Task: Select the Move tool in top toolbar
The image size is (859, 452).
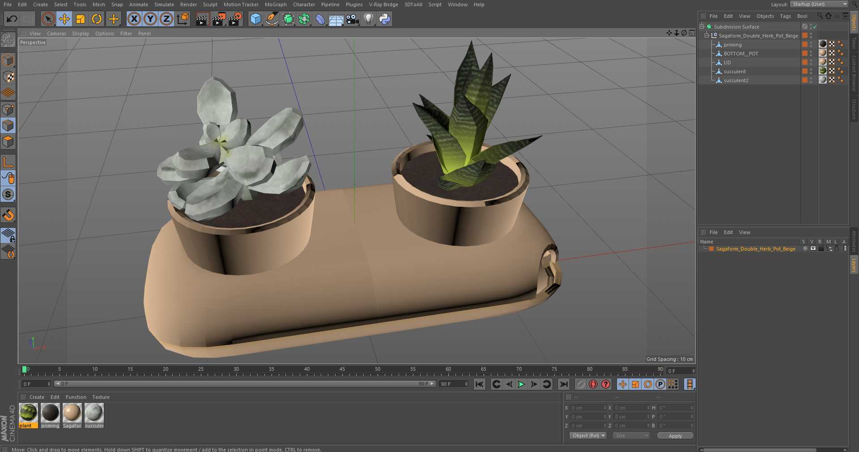Action: [x=64, y=19]
